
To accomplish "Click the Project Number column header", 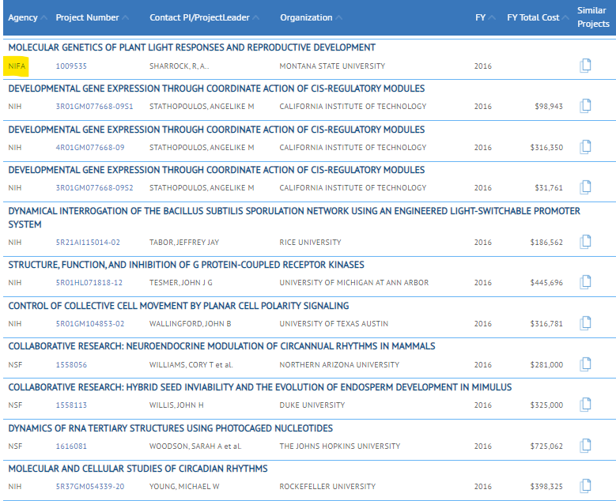I will pyautogui.click(x=87, y=17).
